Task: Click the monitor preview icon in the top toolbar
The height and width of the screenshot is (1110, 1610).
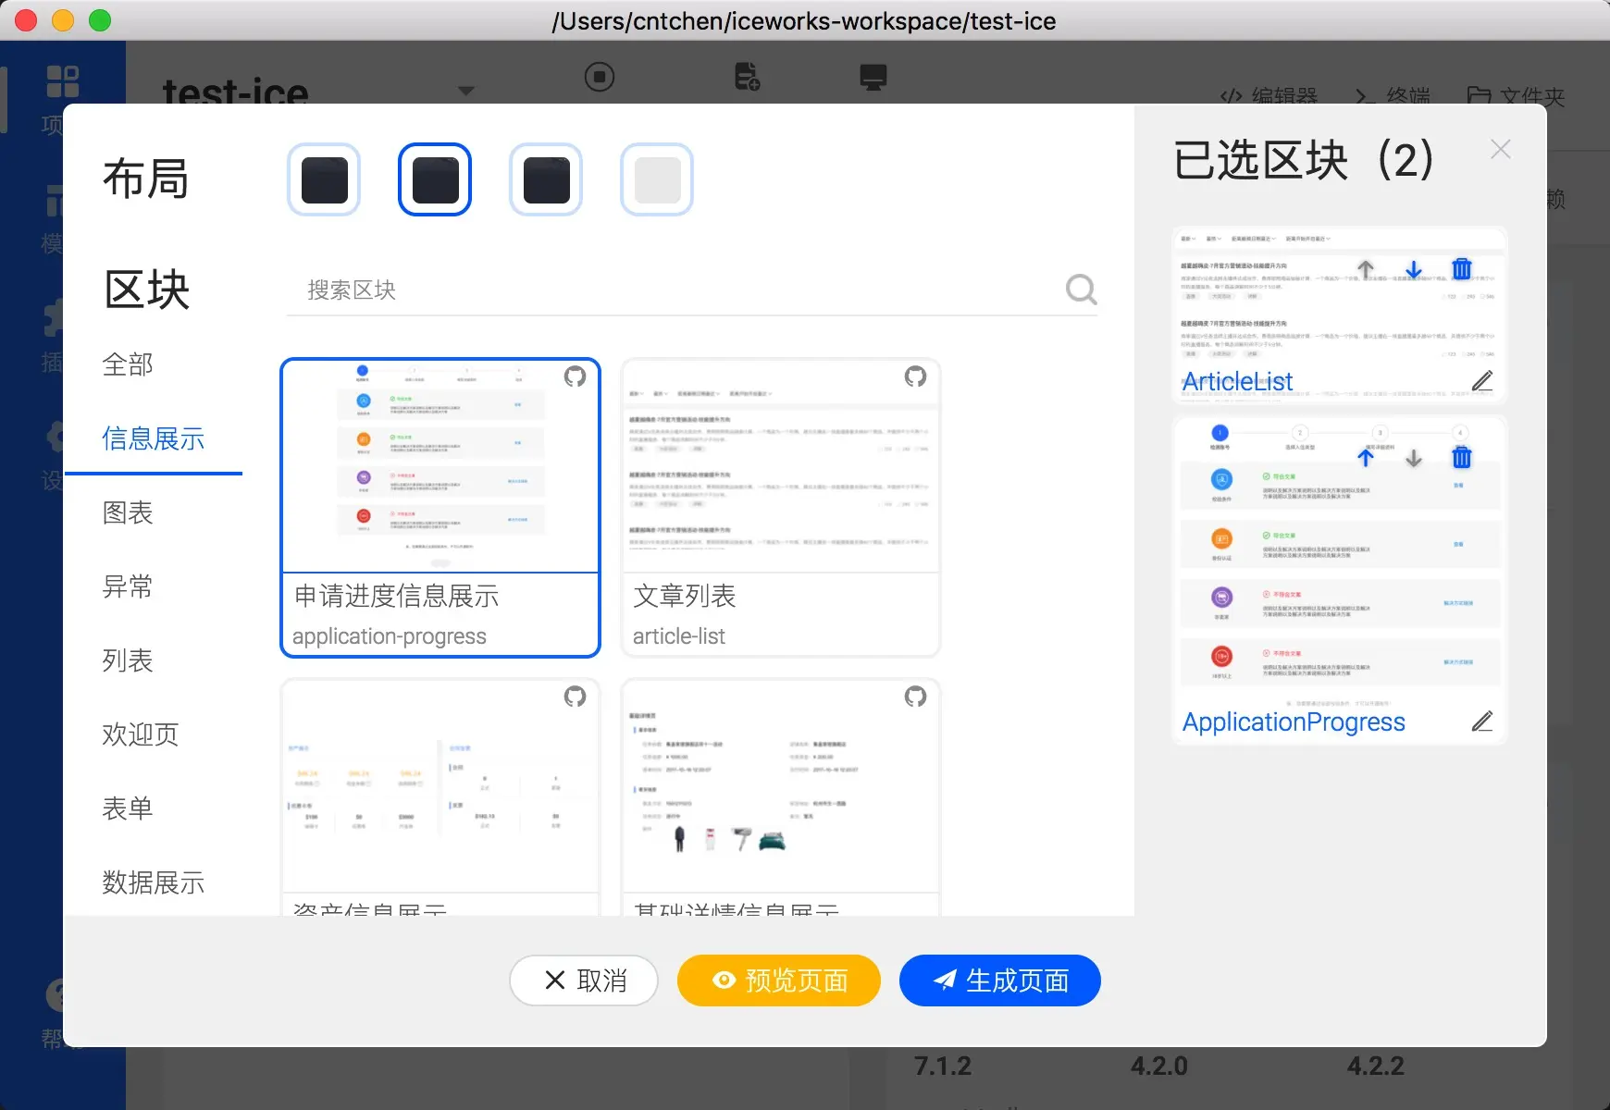Action: [874, 78]
